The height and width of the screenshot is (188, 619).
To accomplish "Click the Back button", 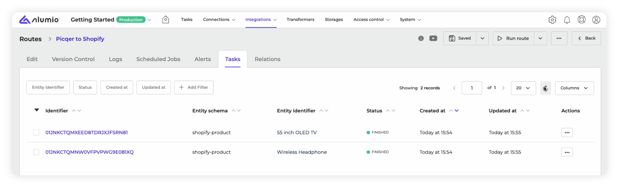I will click(586, 38).
